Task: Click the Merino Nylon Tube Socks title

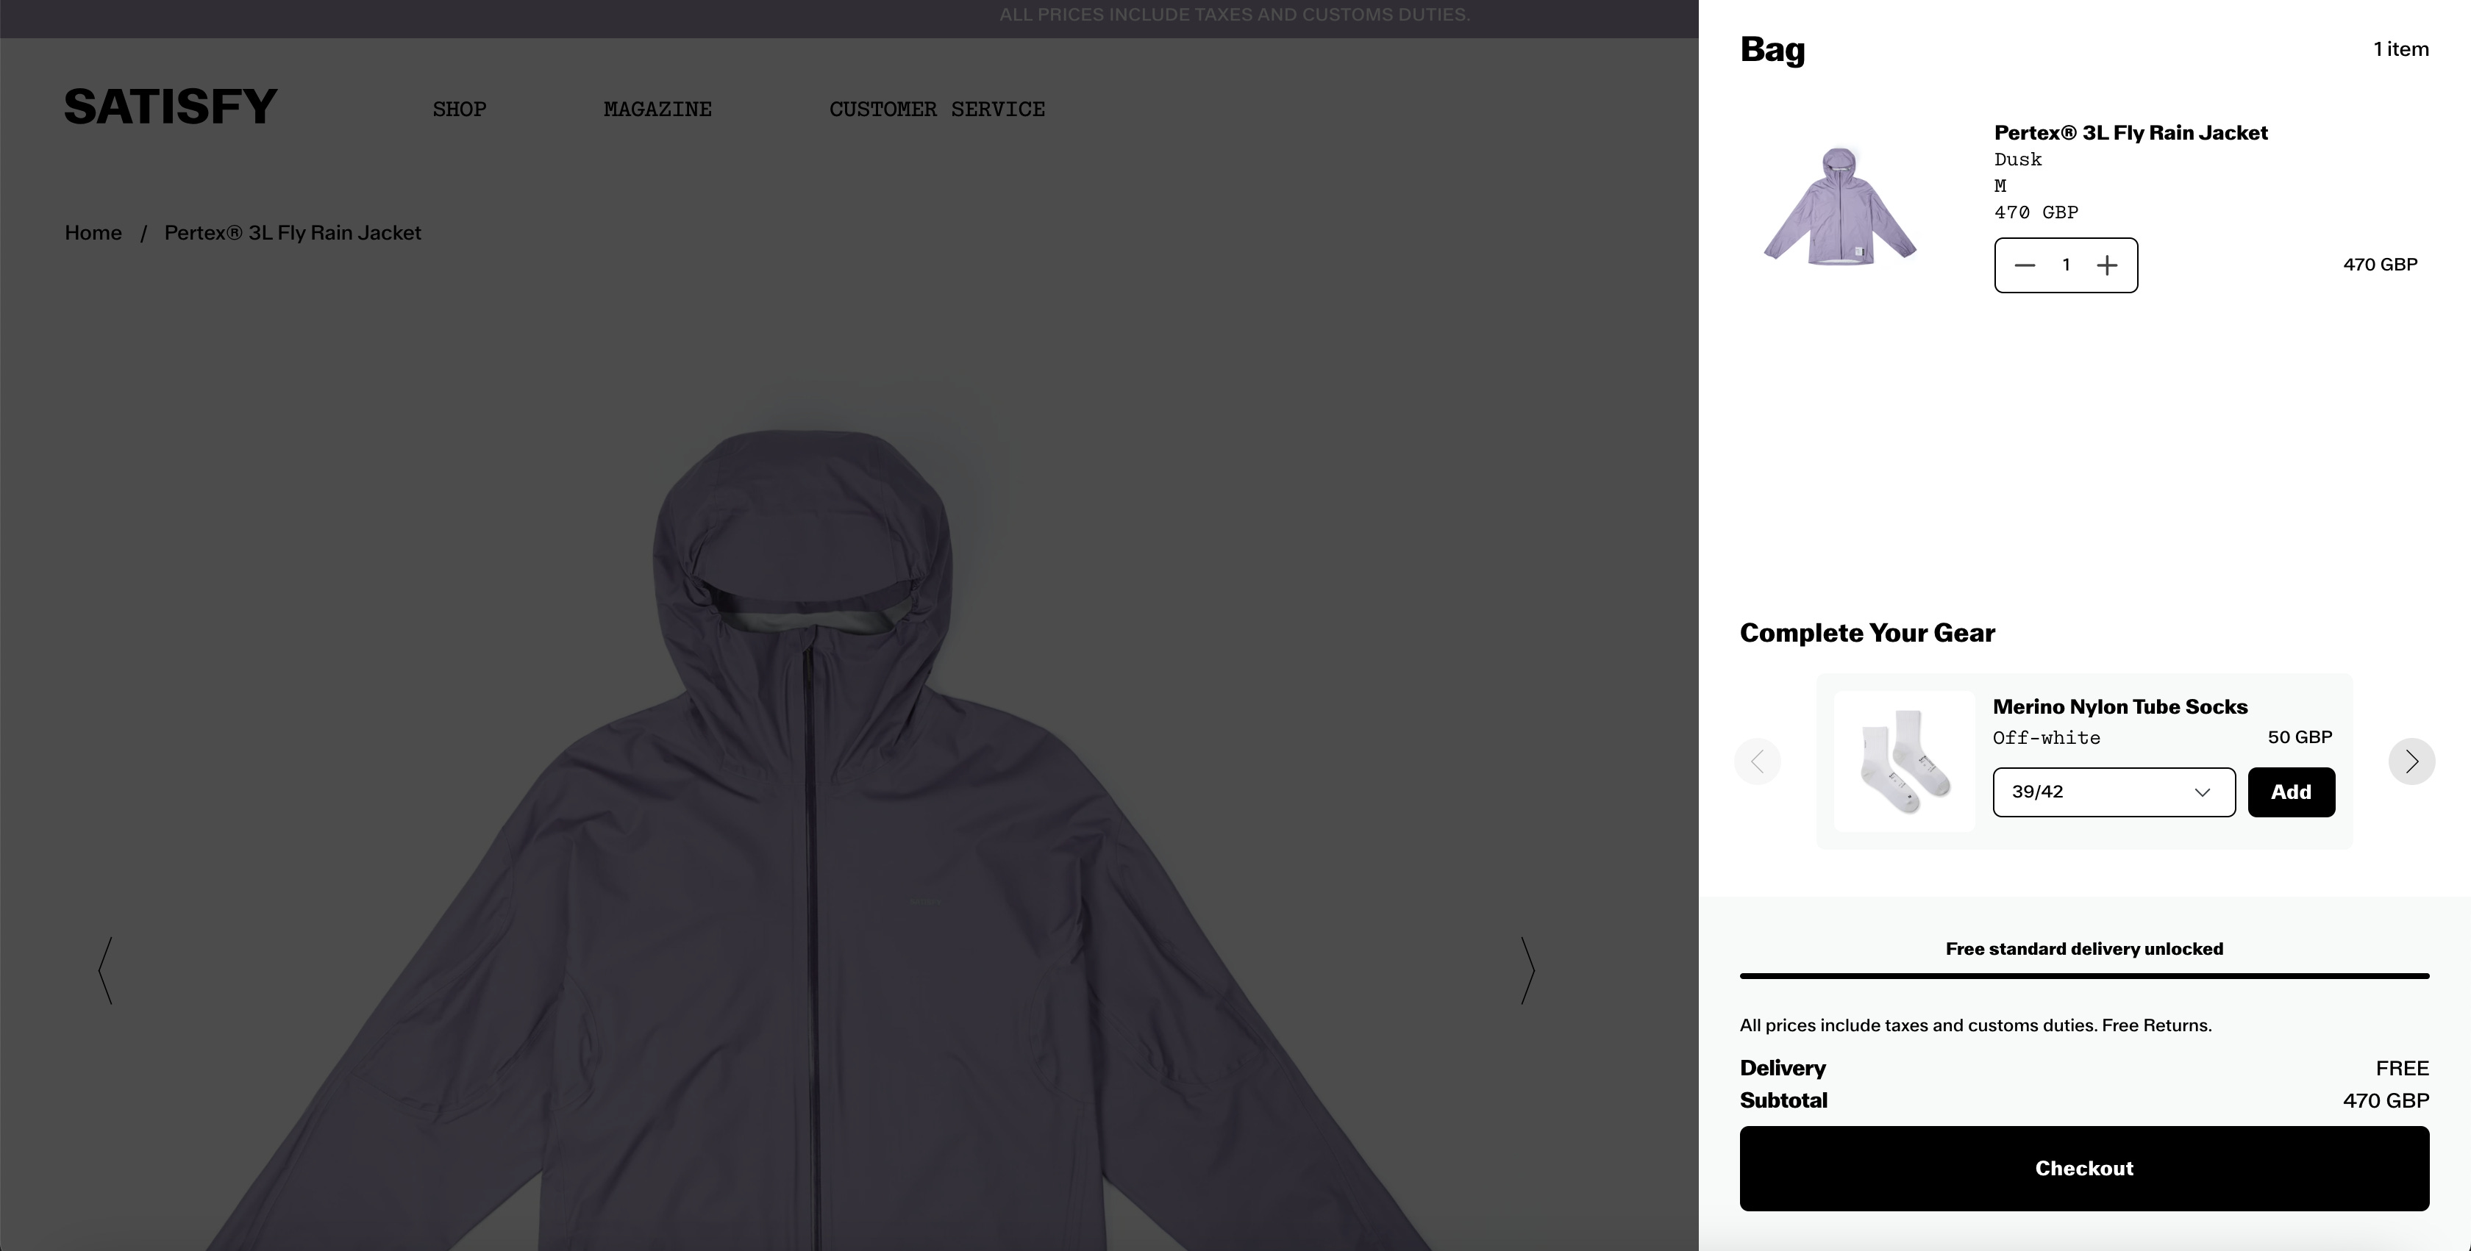Action: click(2120, 706)
